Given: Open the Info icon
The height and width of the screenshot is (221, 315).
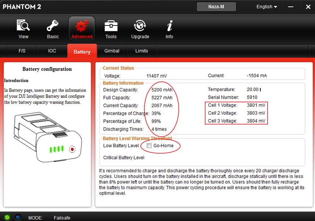Looking at the screenshot, I should click(169, 26).
